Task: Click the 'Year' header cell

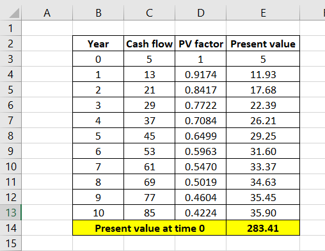Action: (x=98, y=44)
